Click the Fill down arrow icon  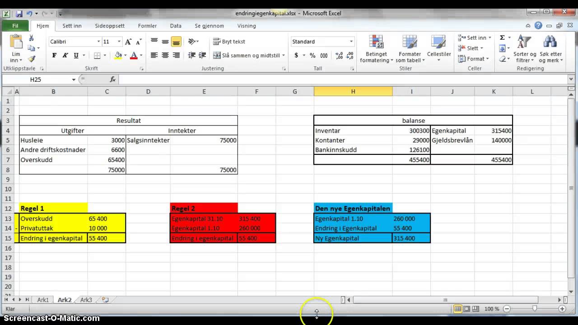[502, 48]
